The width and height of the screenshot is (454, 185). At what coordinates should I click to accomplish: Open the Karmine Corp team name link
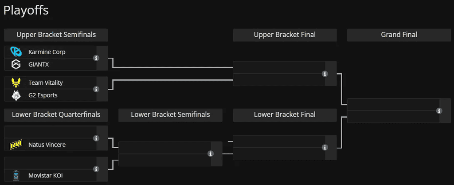47,52
